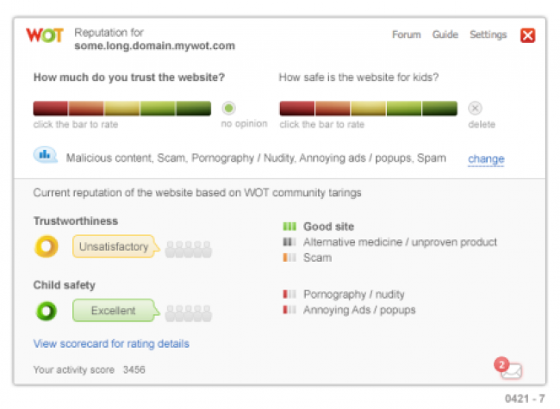This screenshot has height=409, width=560.
Task: Rate kids safety with the yellow segment
Action: [x=368, y=108]
